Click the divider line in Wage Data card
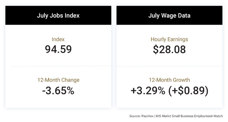 [x=169, y=66]
